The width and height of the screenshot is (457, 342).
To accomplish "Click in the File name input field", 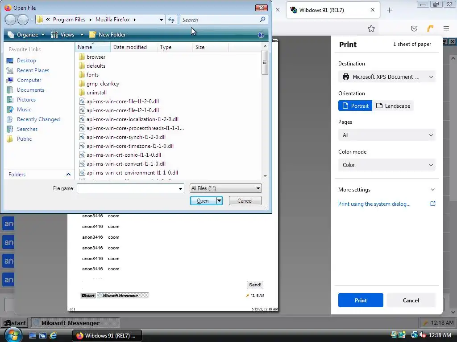I will click(x=127, y=188).
